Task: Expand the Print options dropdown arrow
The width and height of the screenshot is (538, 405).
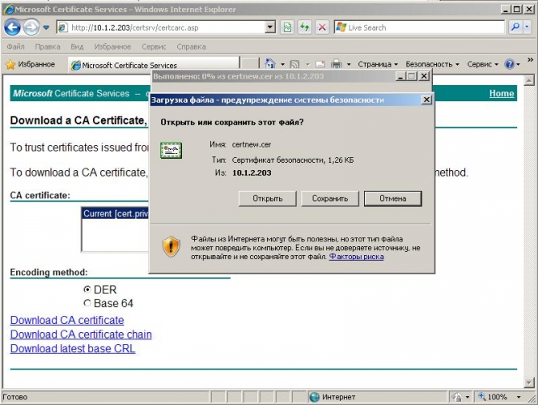Action: click(349, 64)
